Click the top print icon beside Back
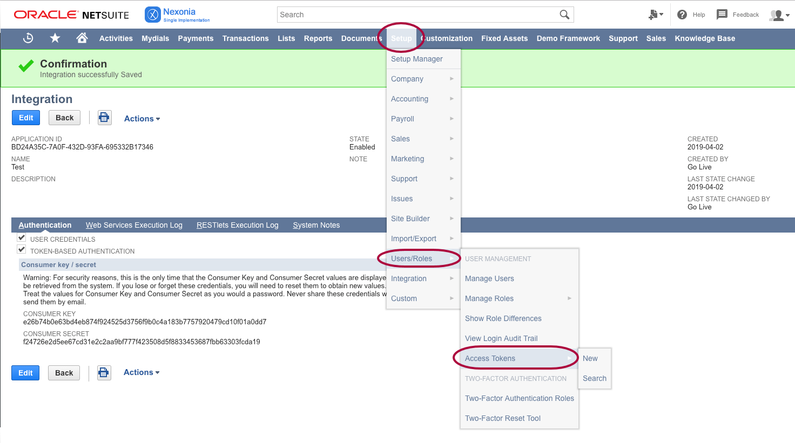Image resolution: width=795 pixels, height=443 pixels. (x=105, y=118)
